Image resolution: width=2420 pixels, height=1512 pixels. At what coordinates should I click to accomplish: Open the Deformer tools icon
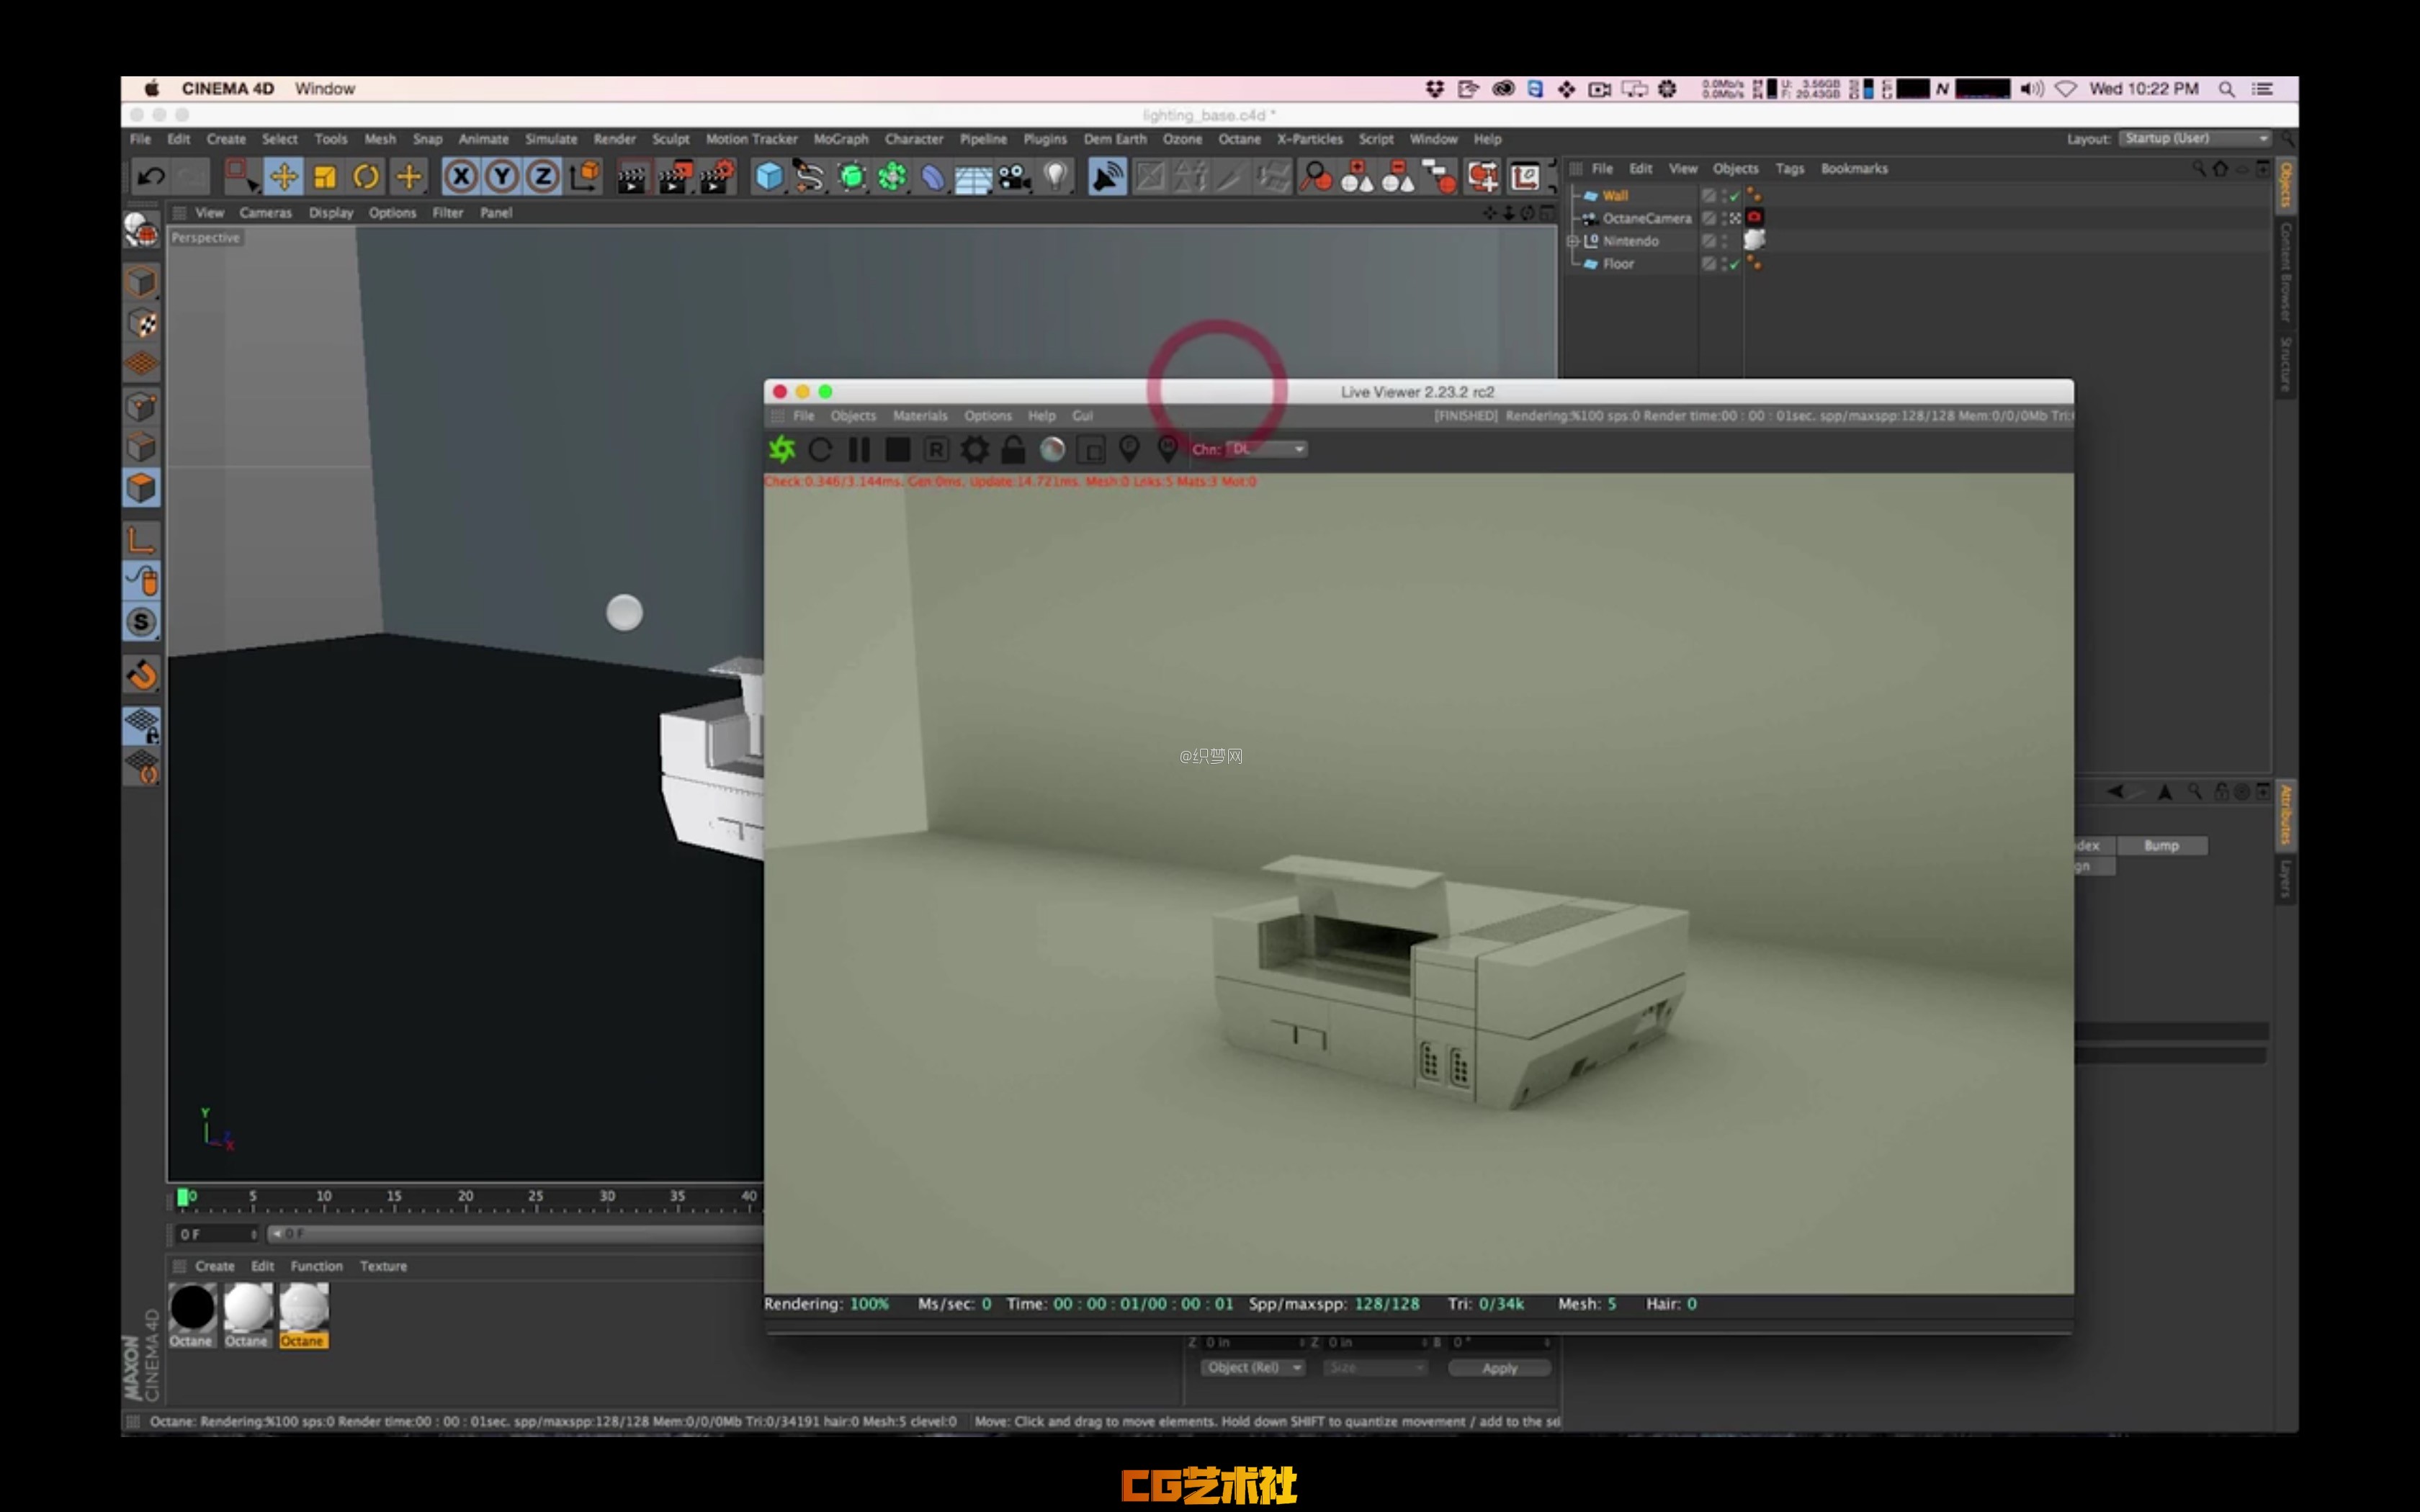pyautogui.click(x=932, y=178)
